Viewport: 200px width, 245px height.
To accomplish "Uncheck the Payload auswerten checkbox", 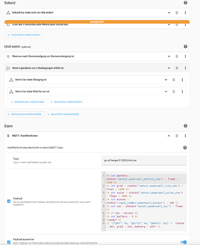I will pyautogui.click(x=9, y=242).
